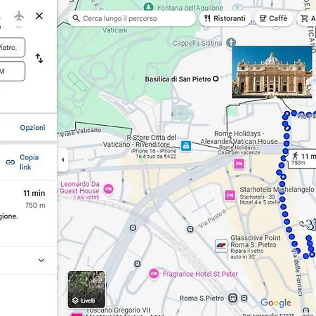Collapse the side panel arrow

click(62, 160)
